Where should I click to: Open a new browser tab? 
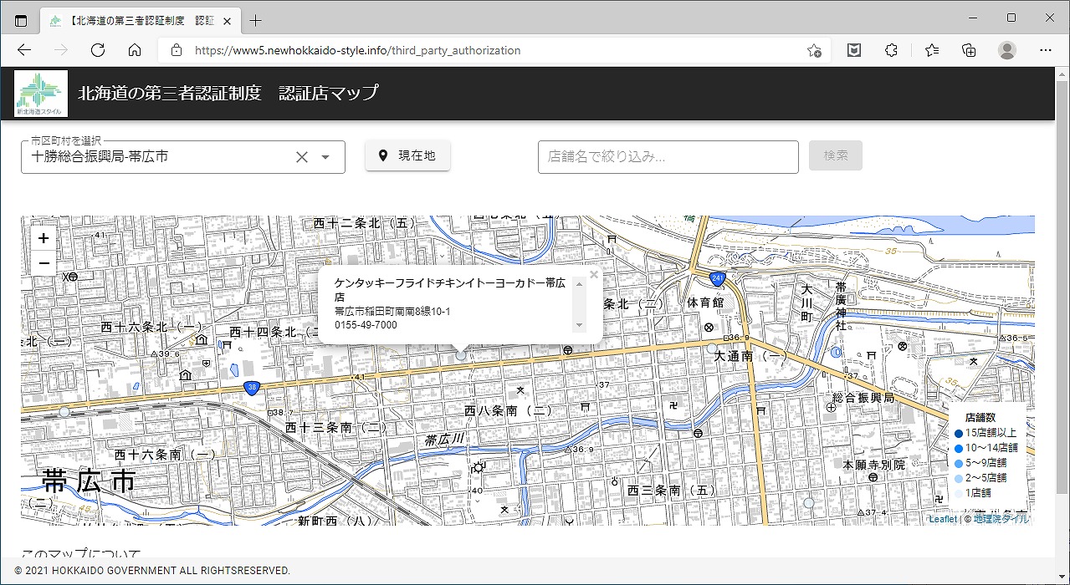(x=256, y=20)
